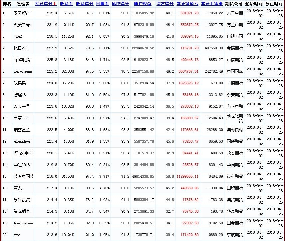Click the 起始时间 column header
Viewport: 285px width, 241px height.
[x=254, y=4]
